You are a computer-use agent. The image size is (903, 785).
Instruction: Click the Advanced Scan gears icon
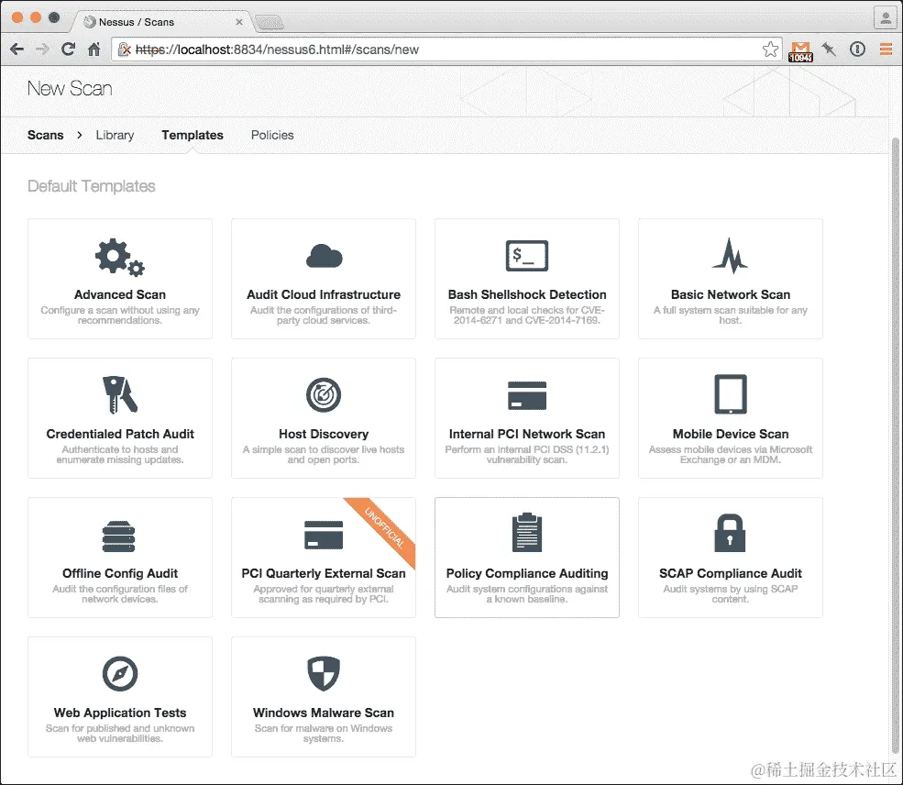tap(120, 257)
